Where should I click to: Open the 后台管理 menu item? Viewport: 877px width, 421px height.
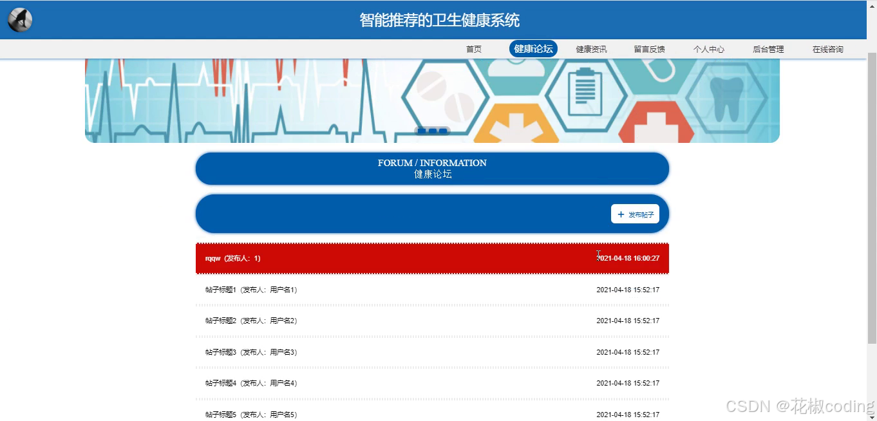768,48
